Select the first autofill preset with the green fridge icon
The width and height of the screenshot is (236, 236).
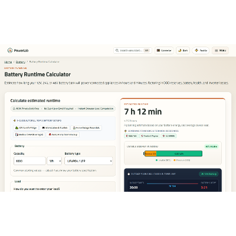(26, 128)
